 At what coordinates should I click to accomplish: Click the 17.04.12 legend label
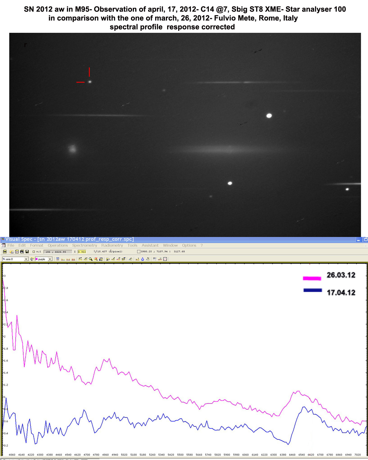click(x=341, y=293)
